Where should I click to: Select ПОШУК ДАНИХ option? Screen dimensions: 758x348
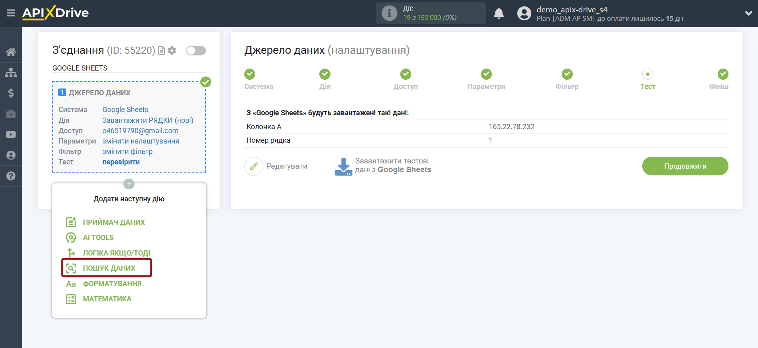[x=109, y=268]
